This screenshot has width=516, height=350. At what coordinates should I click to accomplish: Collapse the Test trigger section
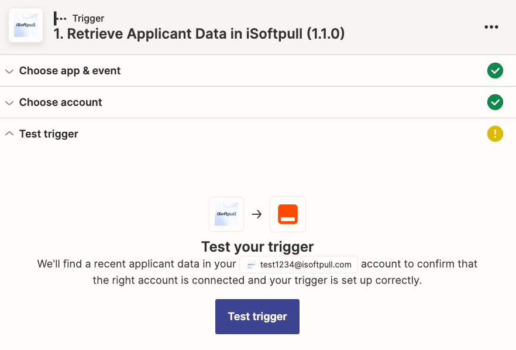click(x=9, y=133)
